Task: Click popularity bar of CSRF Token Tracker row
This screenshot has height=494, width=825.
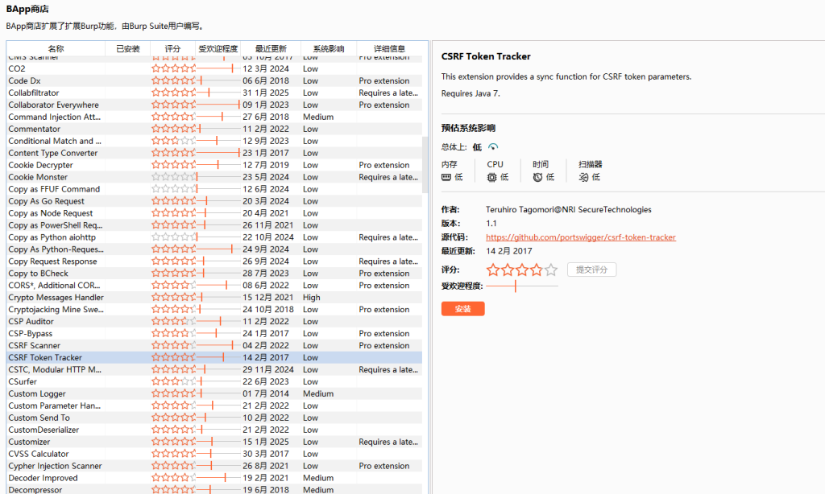Action: point(218,357)
